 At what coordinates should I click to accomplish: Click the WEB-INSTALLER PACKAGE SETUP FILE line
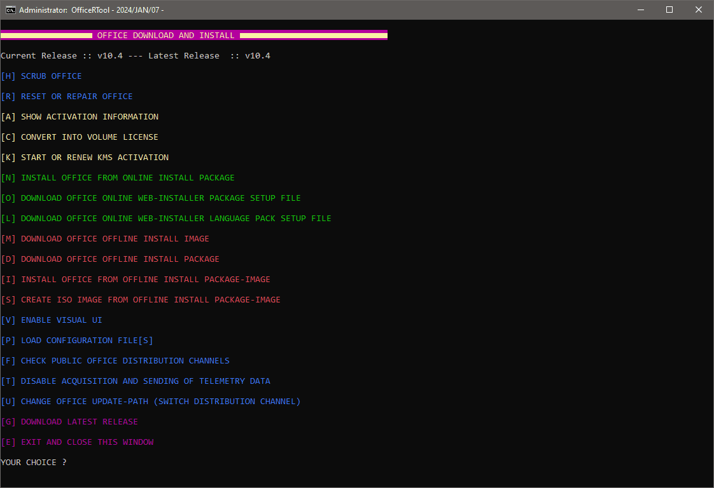click(151, 198)
